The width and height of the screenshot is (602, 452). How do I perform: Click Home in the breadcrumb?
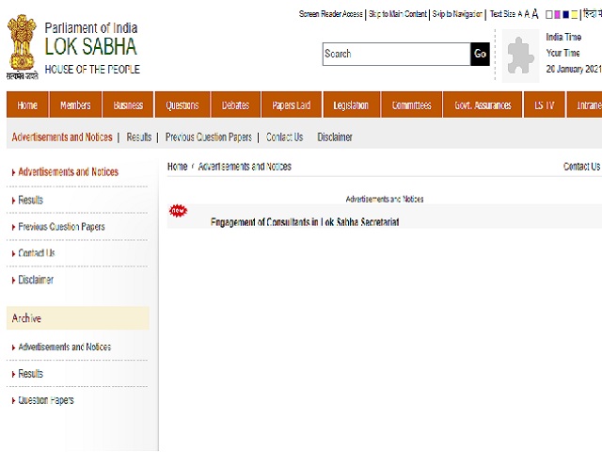[178, 167]
